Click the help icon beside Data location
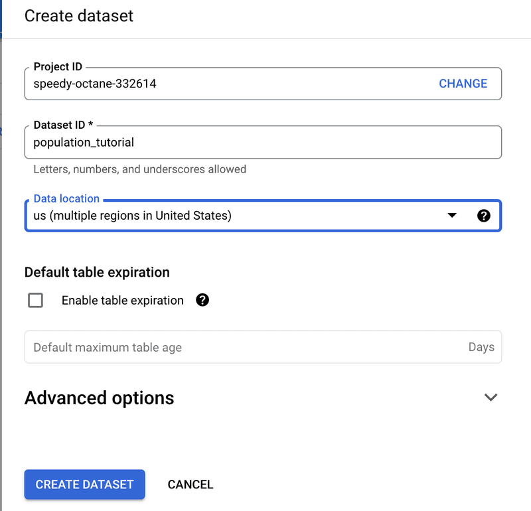Screen dimensions: 531x511 pos(484,216)
